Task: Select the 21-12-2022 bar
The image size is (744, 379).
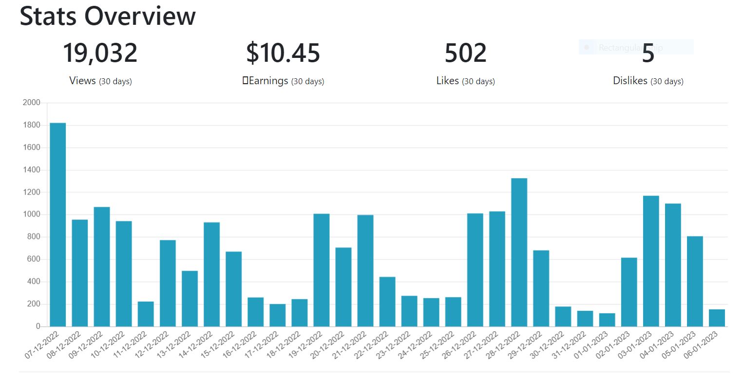Action: (365, 271)
